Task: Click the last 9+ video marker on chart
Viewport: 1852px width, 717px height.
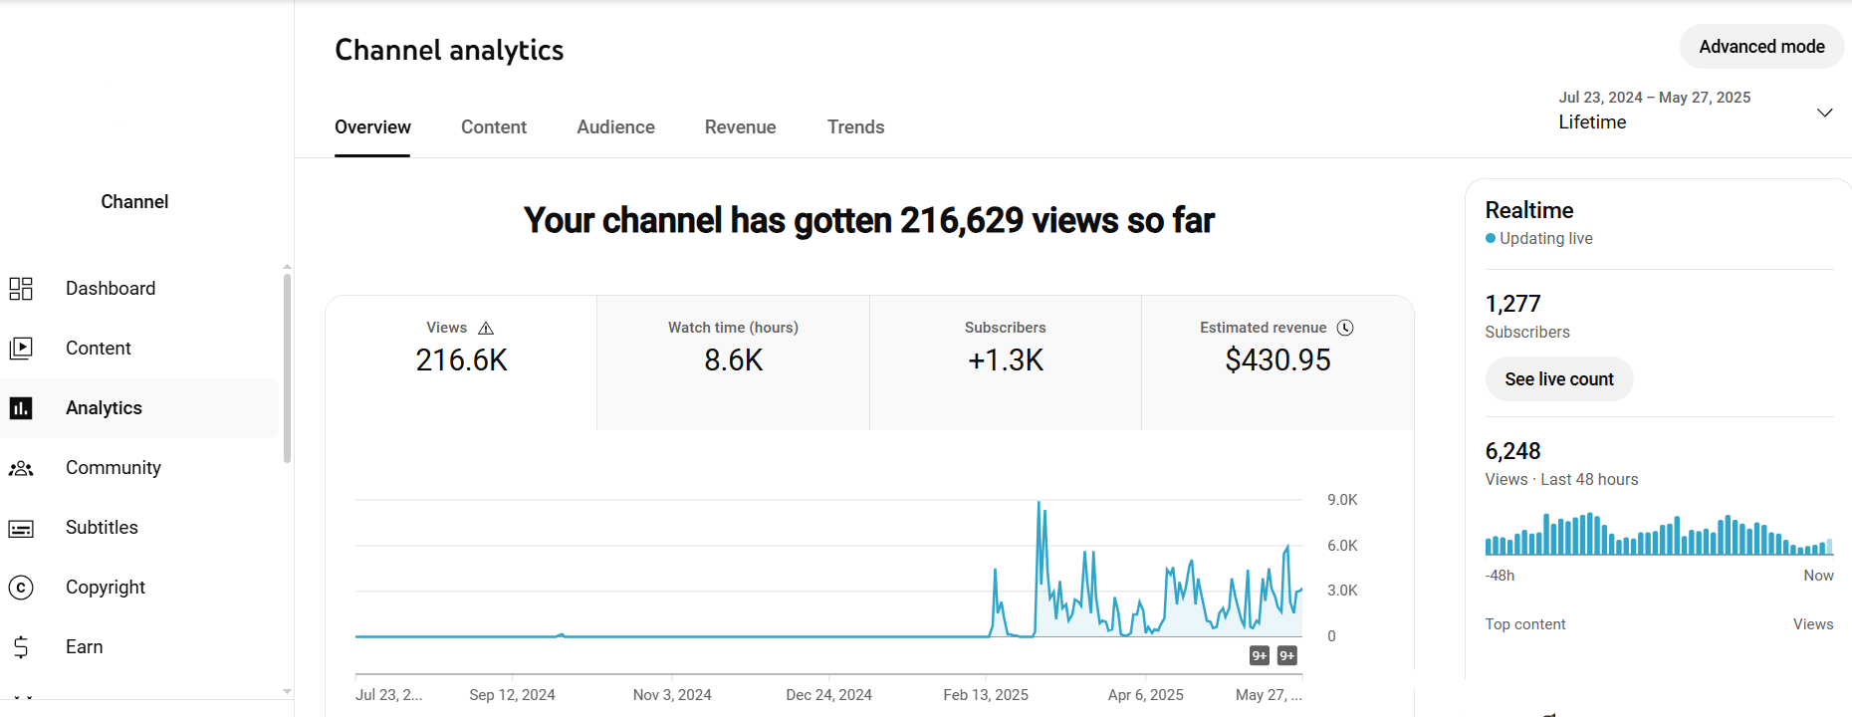Action: [1287, 655]
